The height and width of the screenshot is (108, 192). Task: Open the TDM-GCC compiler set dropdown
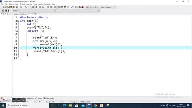(x=101, y=7)
